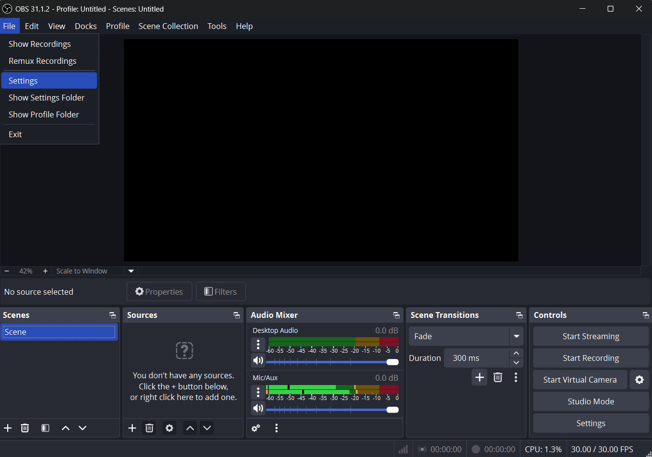Viewport: 652px width, 457px height.
Task: Mute the Mic/Aux speaker
Action: tap(258, 408)
